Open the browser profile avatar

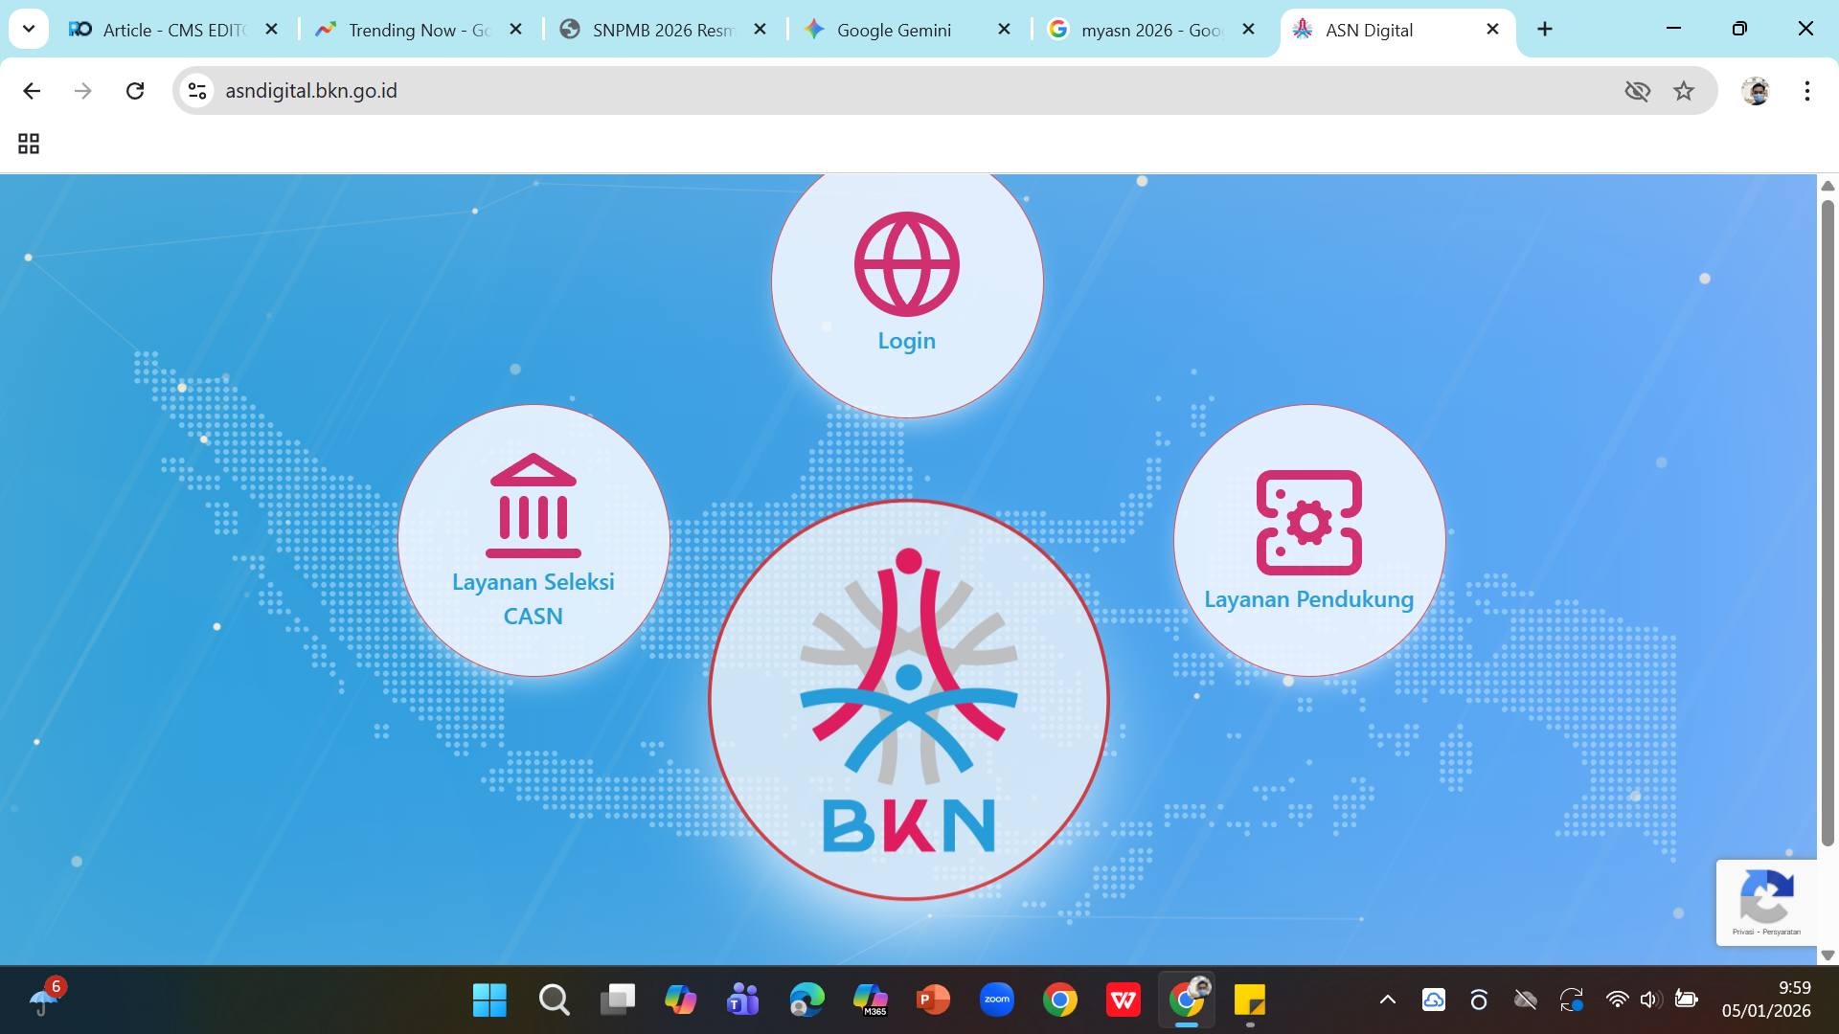(x=1758, y=91)
